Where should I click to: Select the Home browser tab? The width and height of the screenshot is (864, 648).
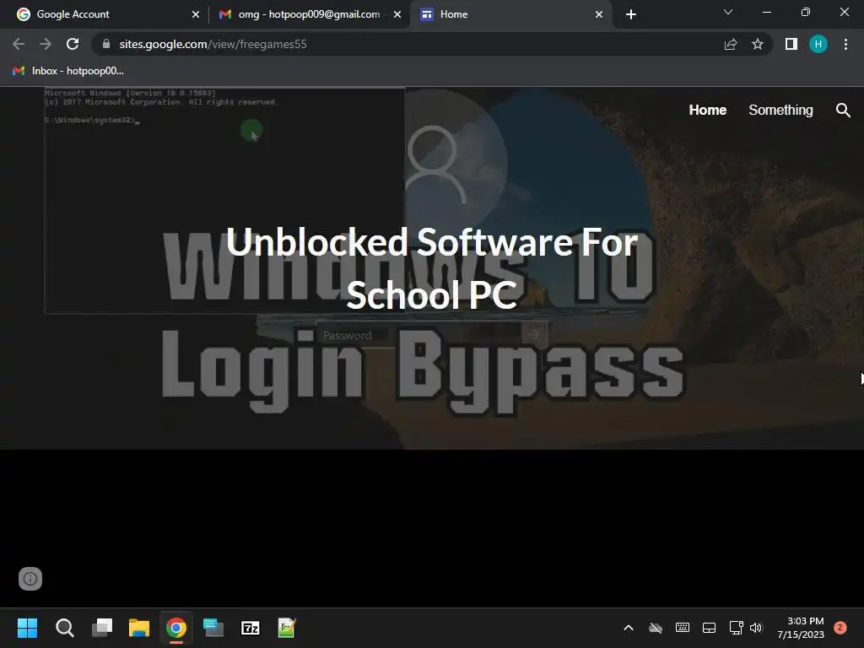click(x=510, y=14)
